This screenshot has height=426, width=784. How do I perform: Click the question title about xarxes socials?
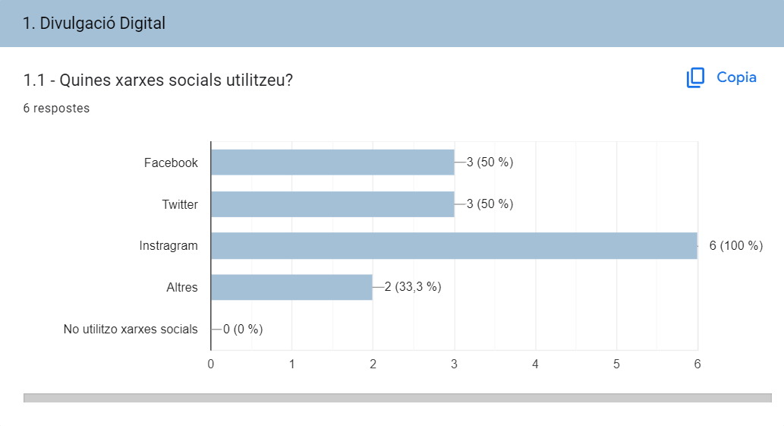coord(158,80)
